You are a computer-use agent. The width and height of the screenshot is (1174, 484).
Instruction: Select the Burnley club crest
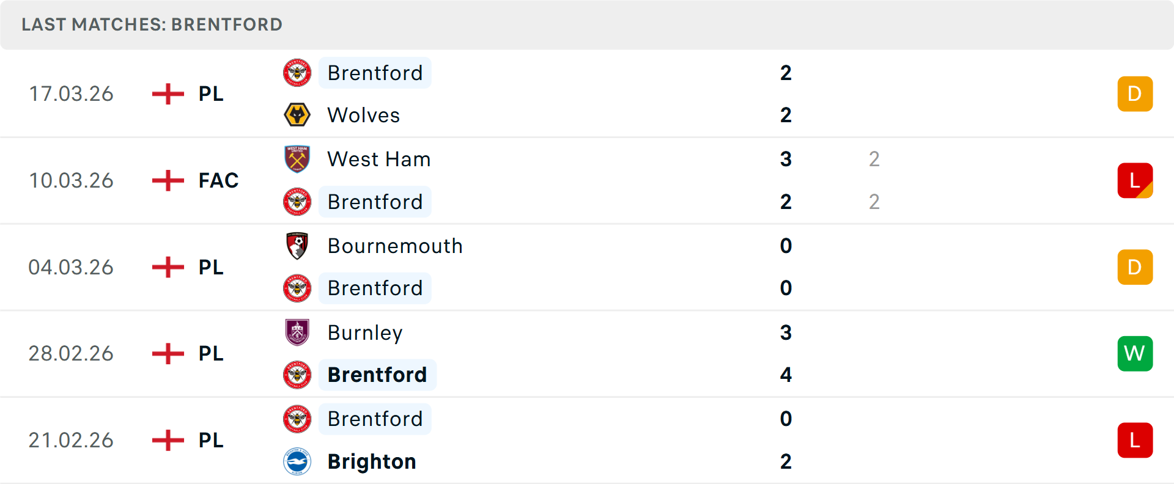297,333
